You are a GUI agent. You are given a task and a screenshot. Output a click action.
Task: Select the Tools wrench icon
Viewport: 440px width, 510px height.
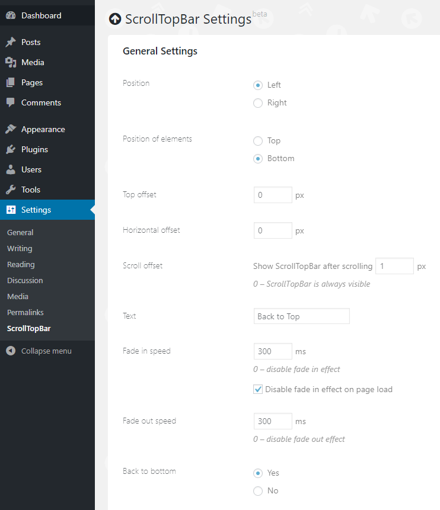[x=11, y=190]
